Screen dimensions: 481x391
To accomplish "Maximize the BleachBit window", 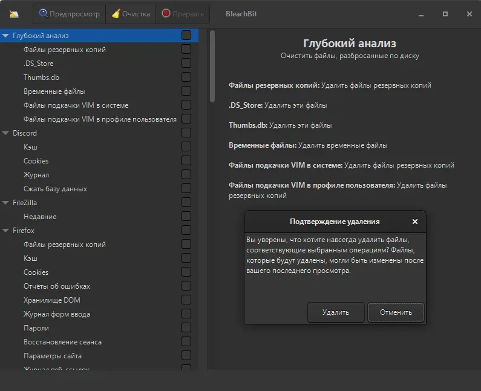I will click(445, 13).
